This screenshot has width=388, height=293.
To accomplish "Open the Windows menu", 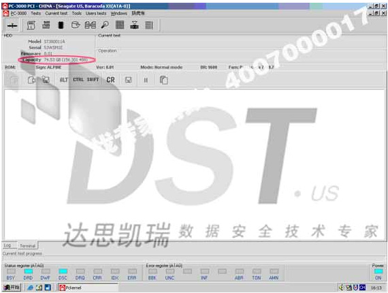I will click(x=118, y=14).
